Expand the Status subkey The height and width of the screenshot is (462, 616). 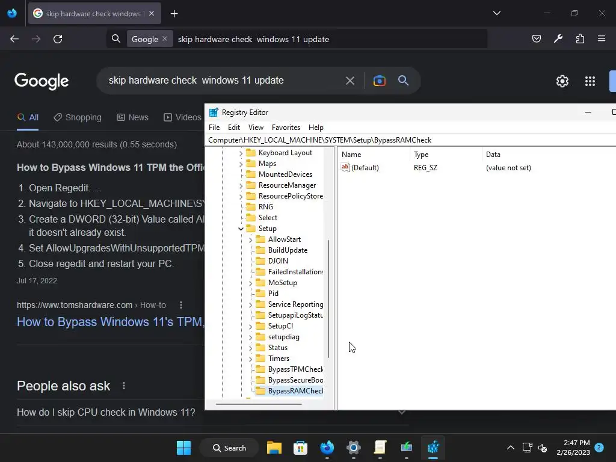[x=251, y=348]
